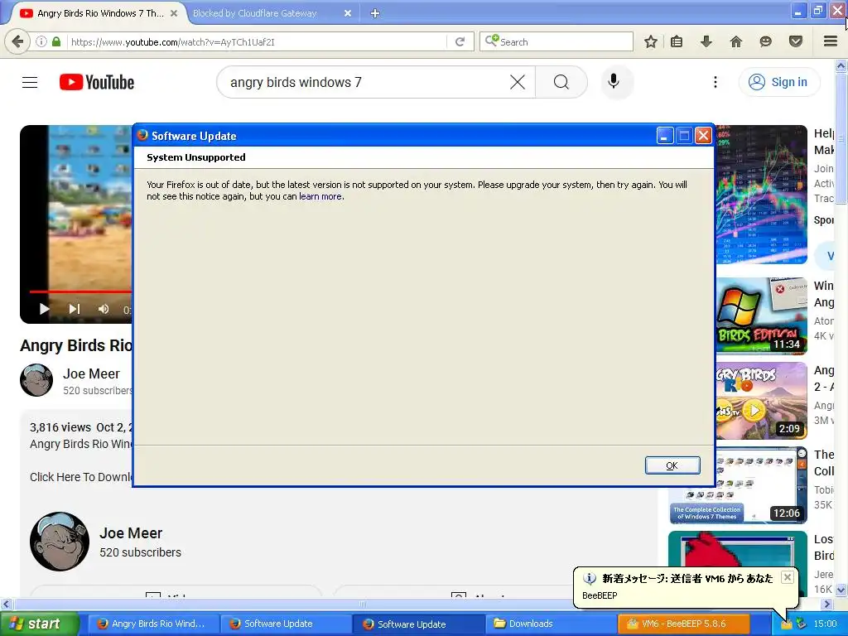Focus the URL address field

pyautogui.click(x=257, y=41)
